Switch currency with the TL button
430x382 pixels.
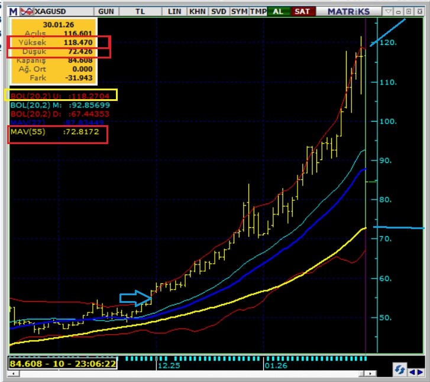tap(140, 11)
